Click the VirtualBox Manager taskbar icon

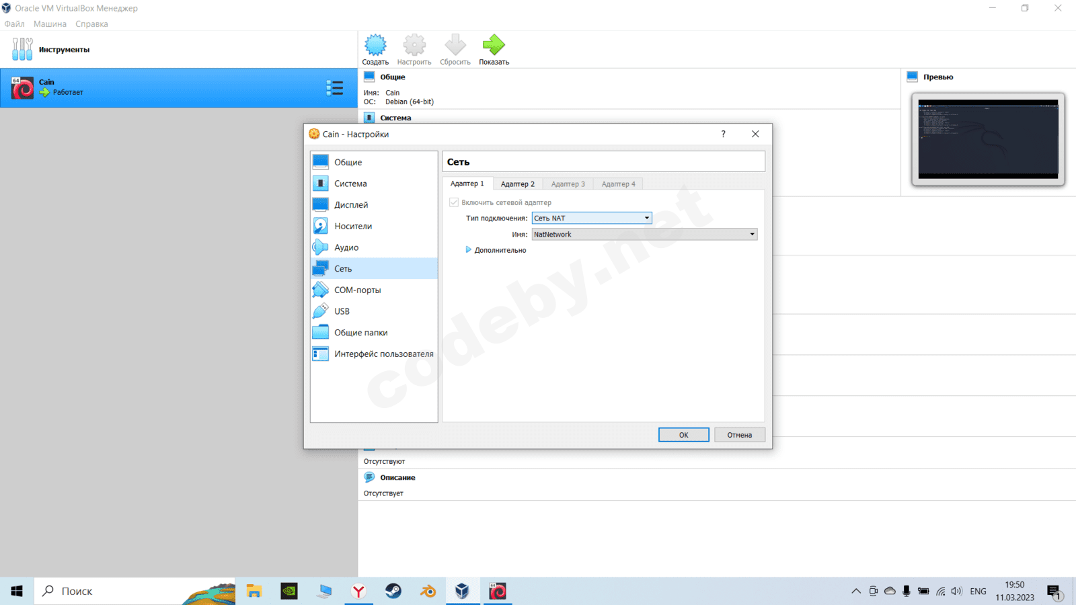click(x=463, y=591)
